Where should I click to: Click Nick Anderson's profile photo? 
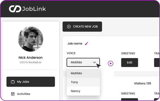[x=31, y=39]
